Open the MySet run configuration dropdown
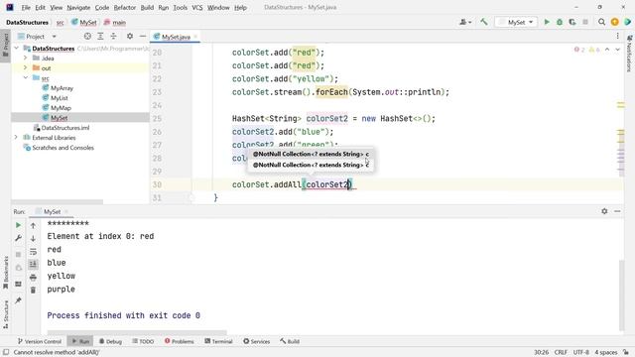 click(x=516, y=22)
